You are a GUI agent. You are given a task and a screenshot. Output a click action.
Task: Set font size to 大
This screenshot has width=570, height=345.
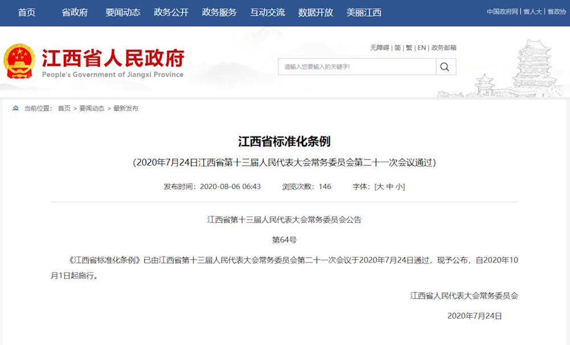click(x=380, y=187)
